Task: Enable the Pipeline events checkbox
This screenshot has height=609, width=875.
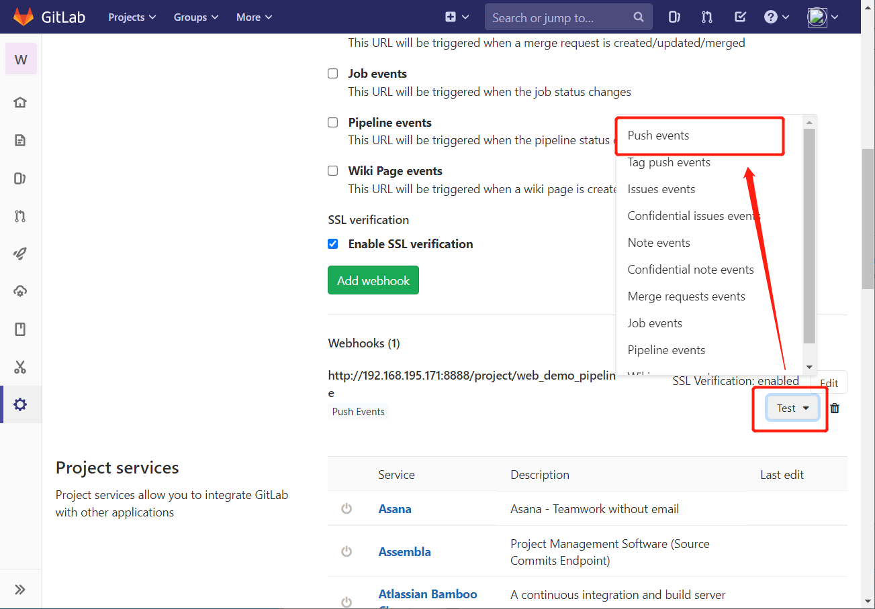Action: click(x=332, y=122)
